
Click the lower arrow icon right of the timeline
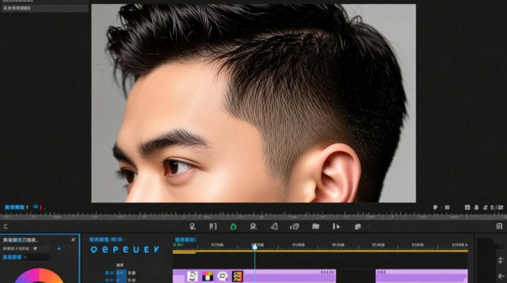(x=501, y=277)
